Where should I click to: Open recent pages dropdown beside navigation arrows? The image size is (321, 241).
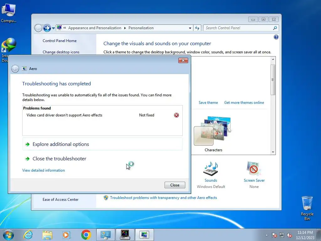(53, 28)
